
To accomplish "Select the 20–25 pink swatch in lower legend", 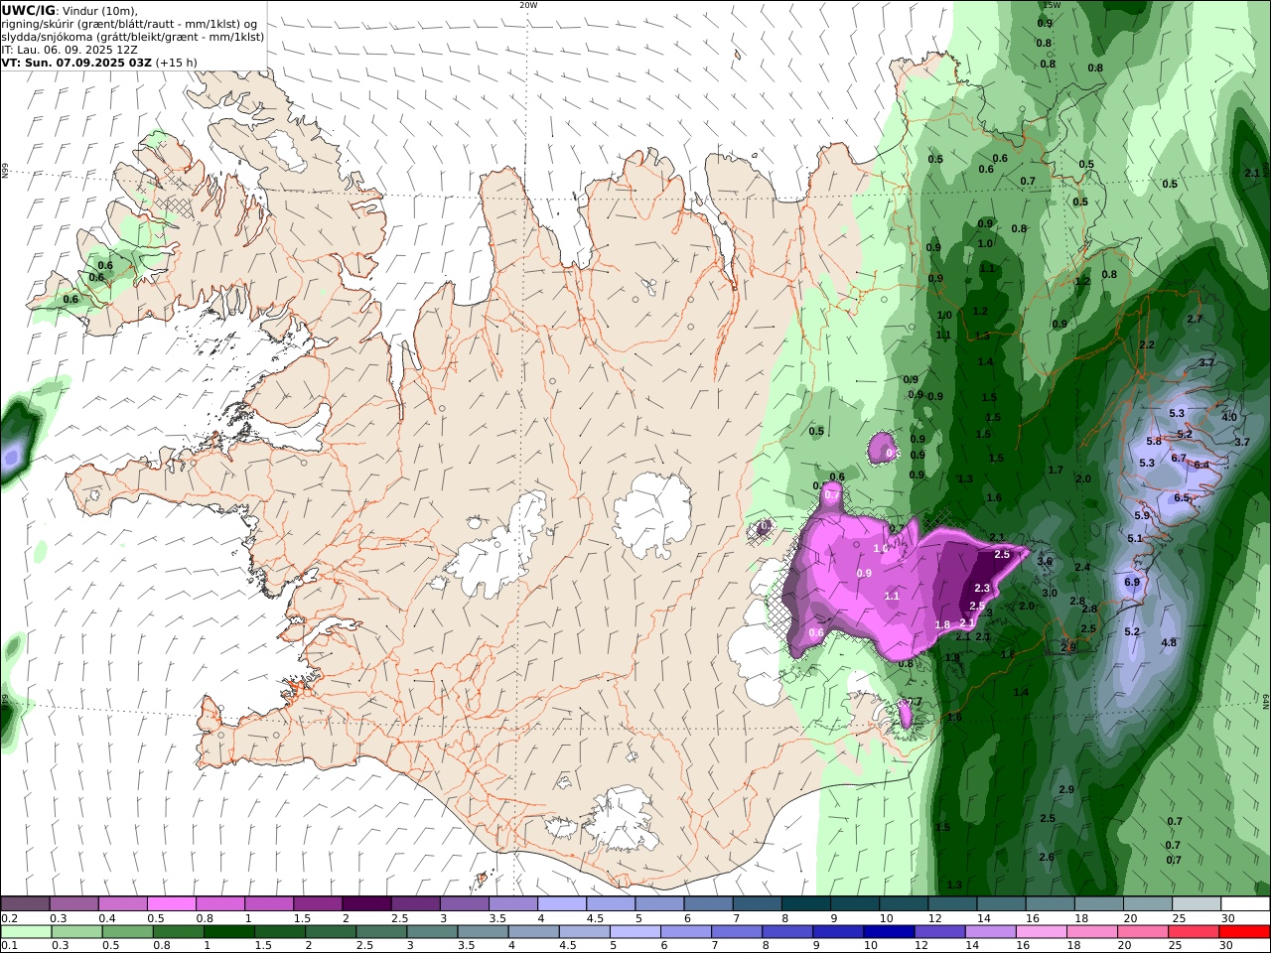I will (1141, 932).
